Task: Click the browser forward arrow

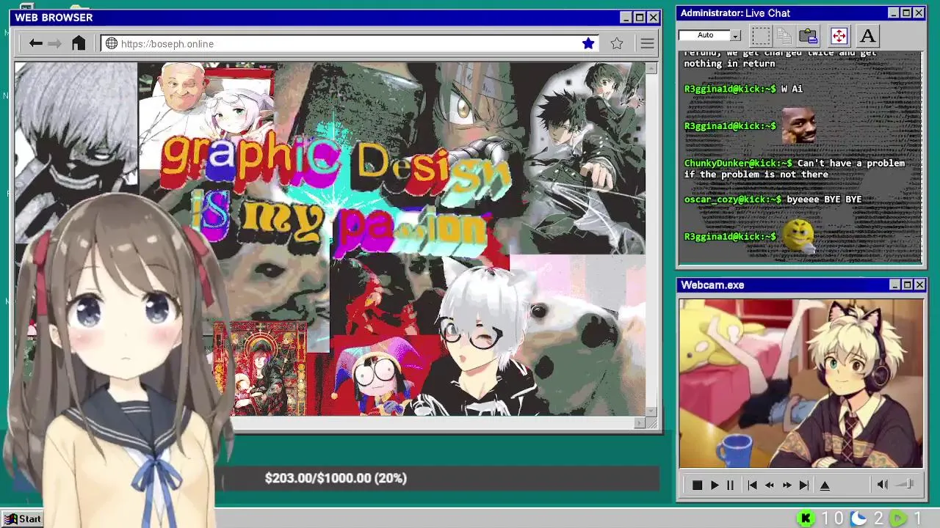Action: click(55, 44)
